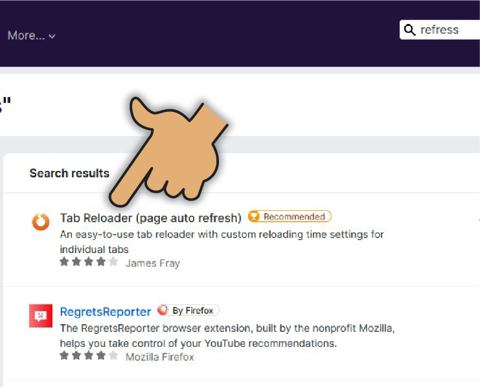Click the magnifying glass search icon

pos(409,30)
